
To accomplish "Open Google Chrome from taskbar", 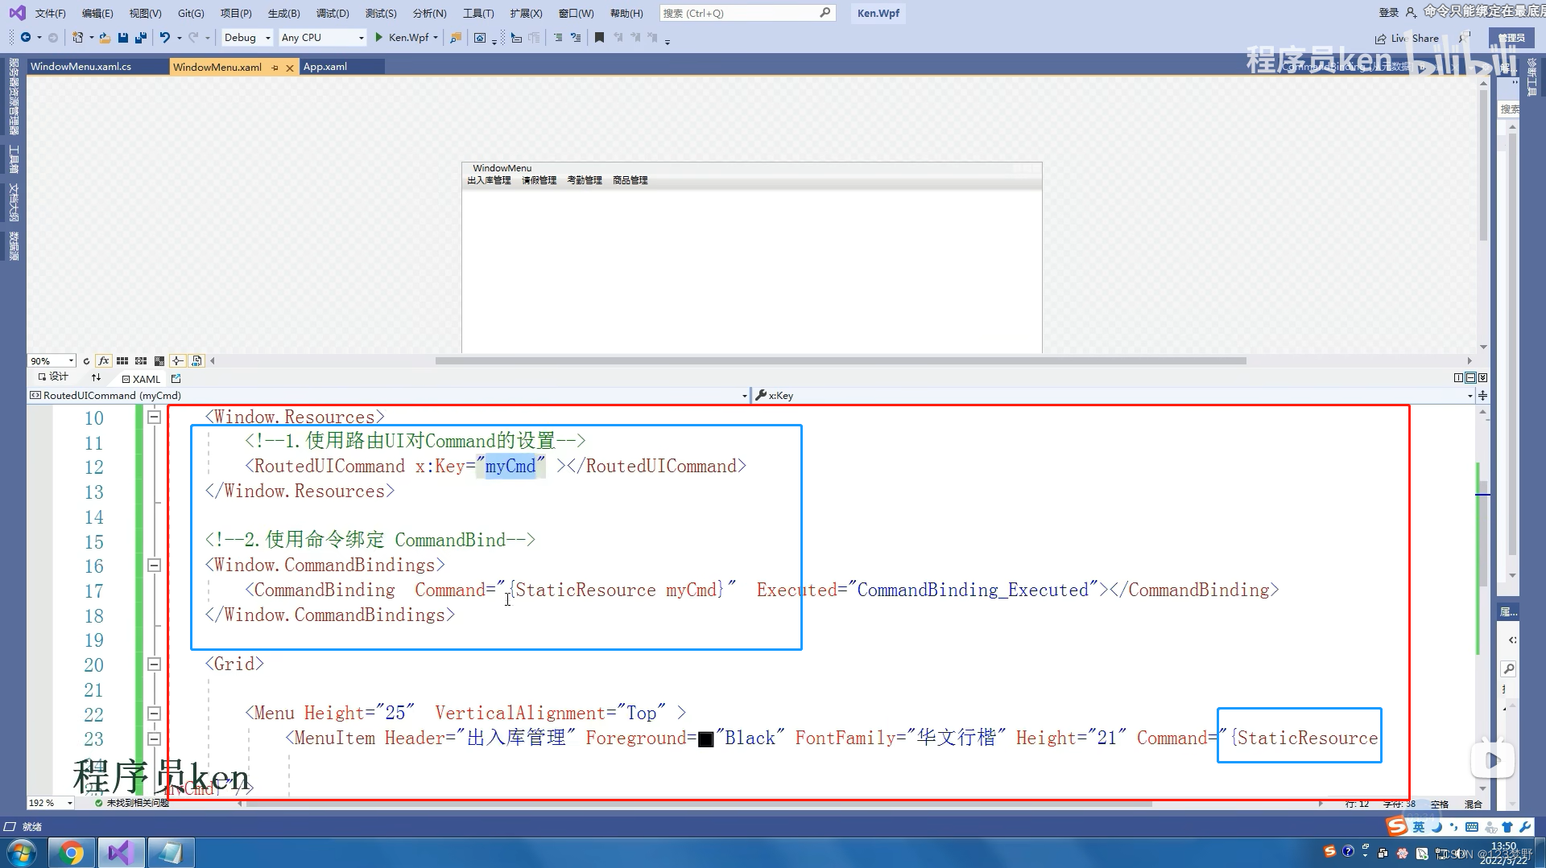I will point(72,853).
